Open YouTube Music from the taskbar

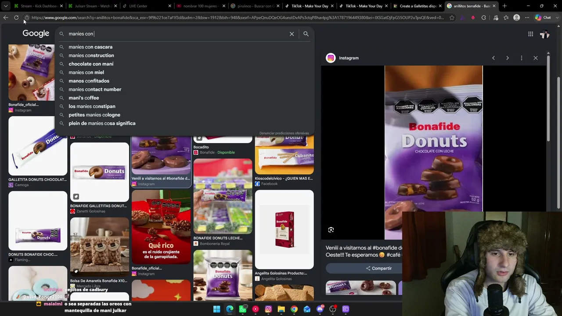click(x=256, y=309)
